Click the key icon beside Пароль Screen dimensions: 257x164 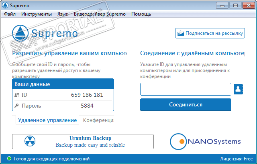(x=16, y=106)
